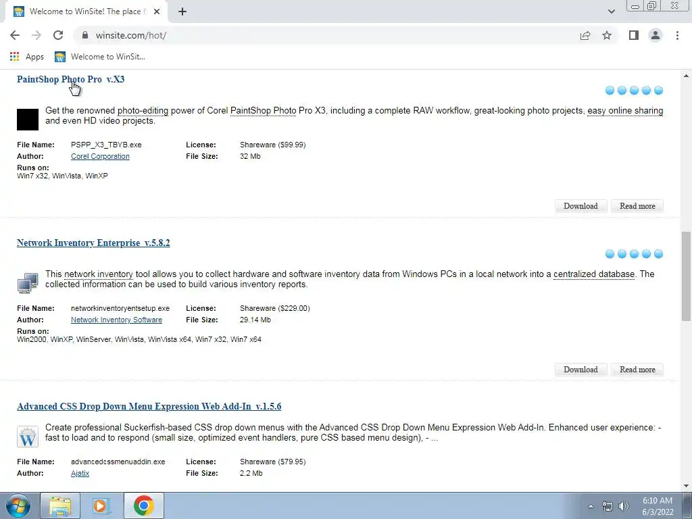Reload the winsite.com page
This screenshot has width=692, height=519.
58,35
